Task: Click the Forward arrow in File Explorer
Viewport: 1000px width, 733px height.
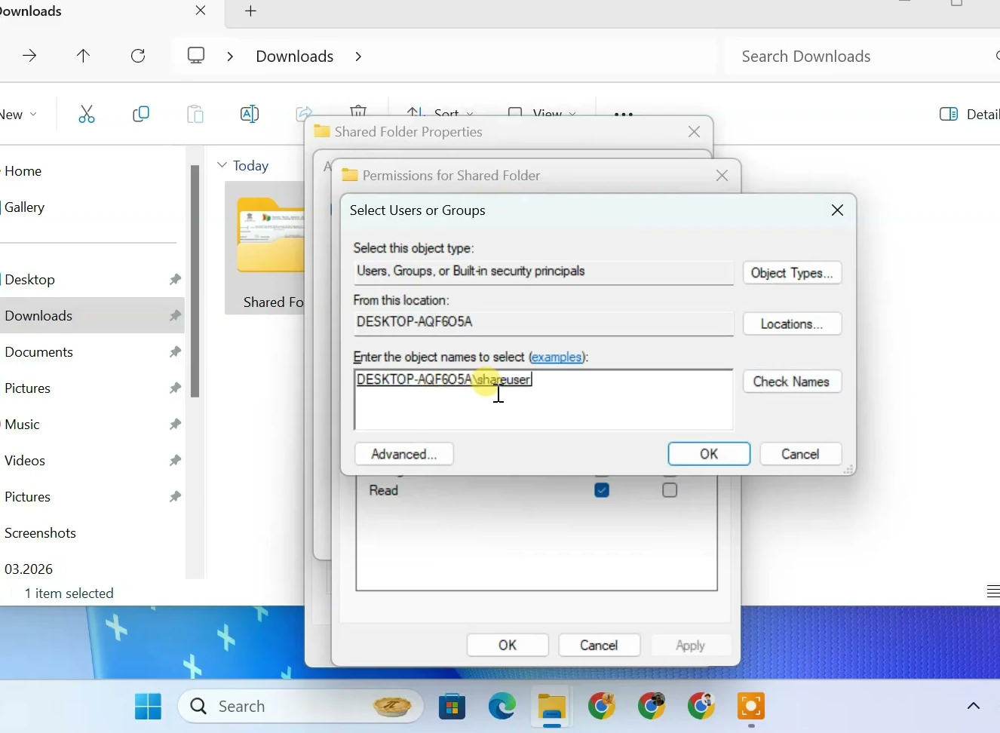Action: click(30, 56)
